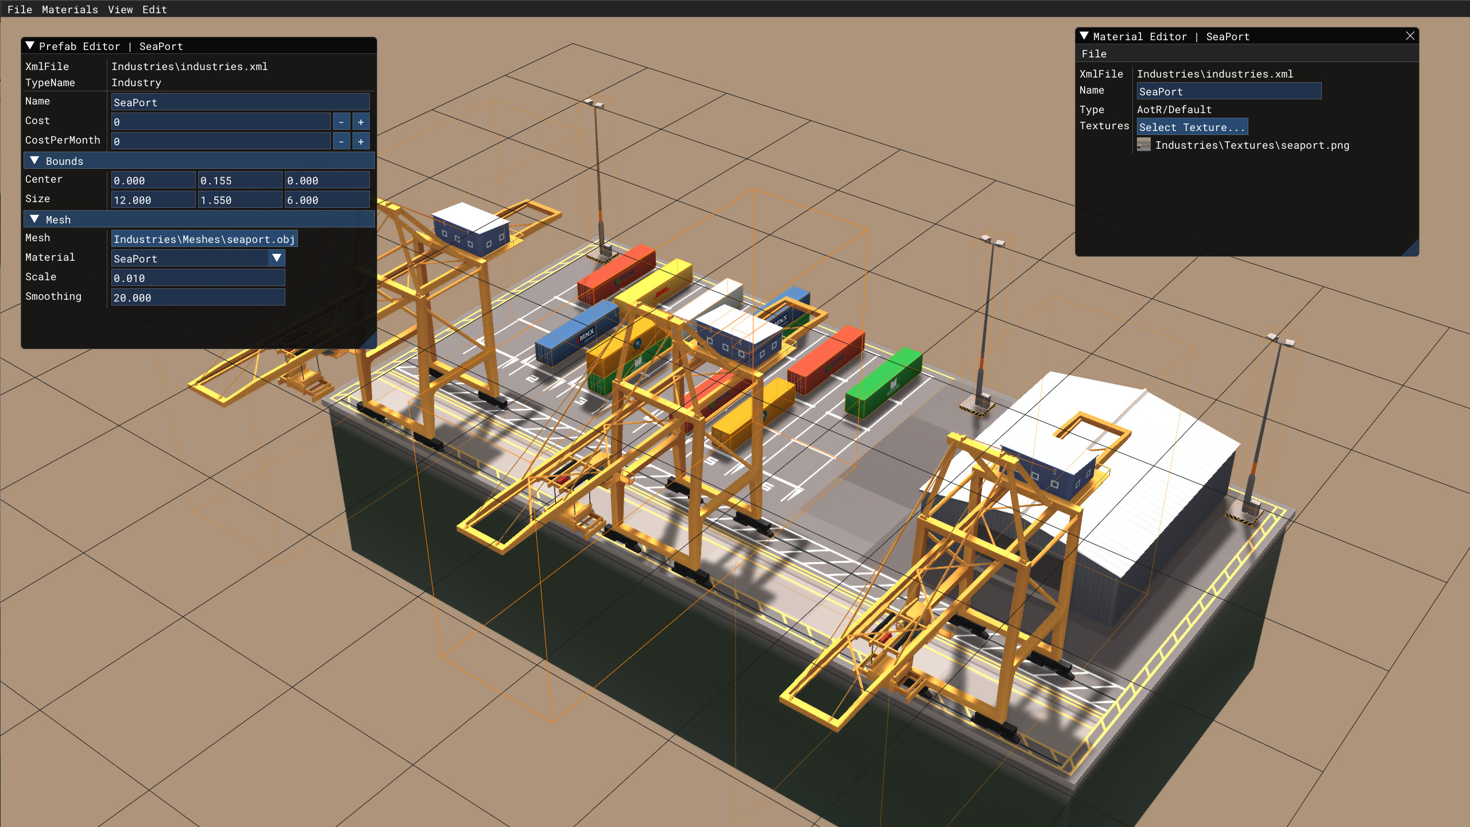Select the Industries\Textures\seaport.png texture entry

[1252, 145]
